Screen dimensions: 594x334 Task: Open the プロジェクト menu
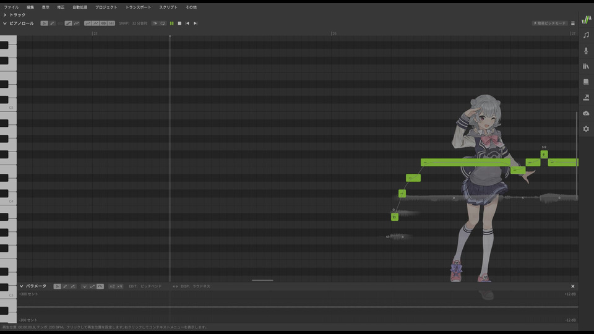tap(106, 7)
